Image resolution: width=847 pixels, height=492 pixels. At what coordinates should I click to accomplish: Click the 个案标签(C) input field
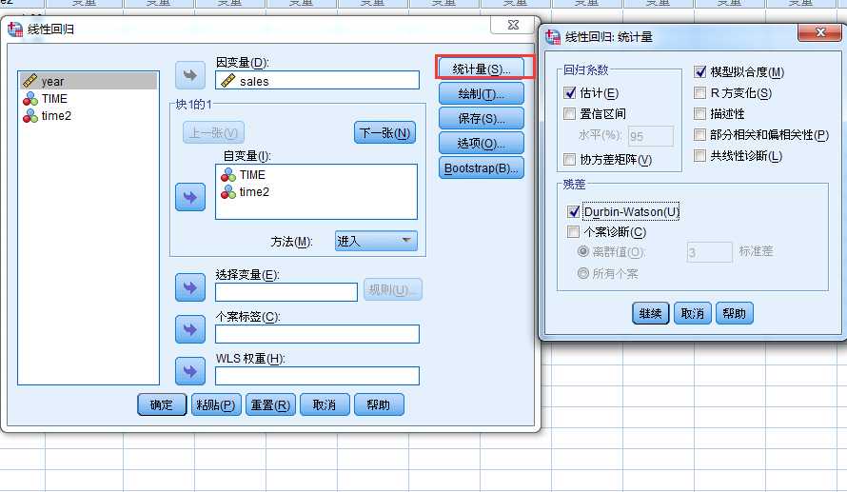(317, 334)
